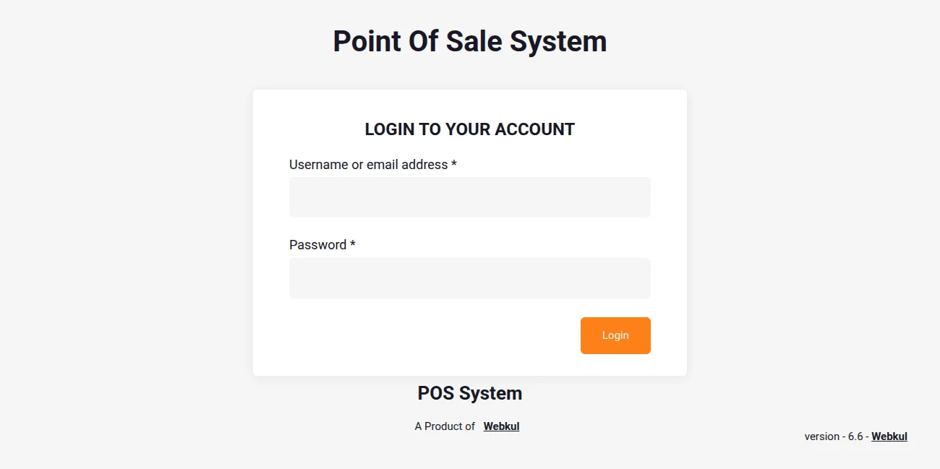Screen dimensions: 940x469
Task: Visit Webkul from the product credit line
Action: (x=501, y=426)
